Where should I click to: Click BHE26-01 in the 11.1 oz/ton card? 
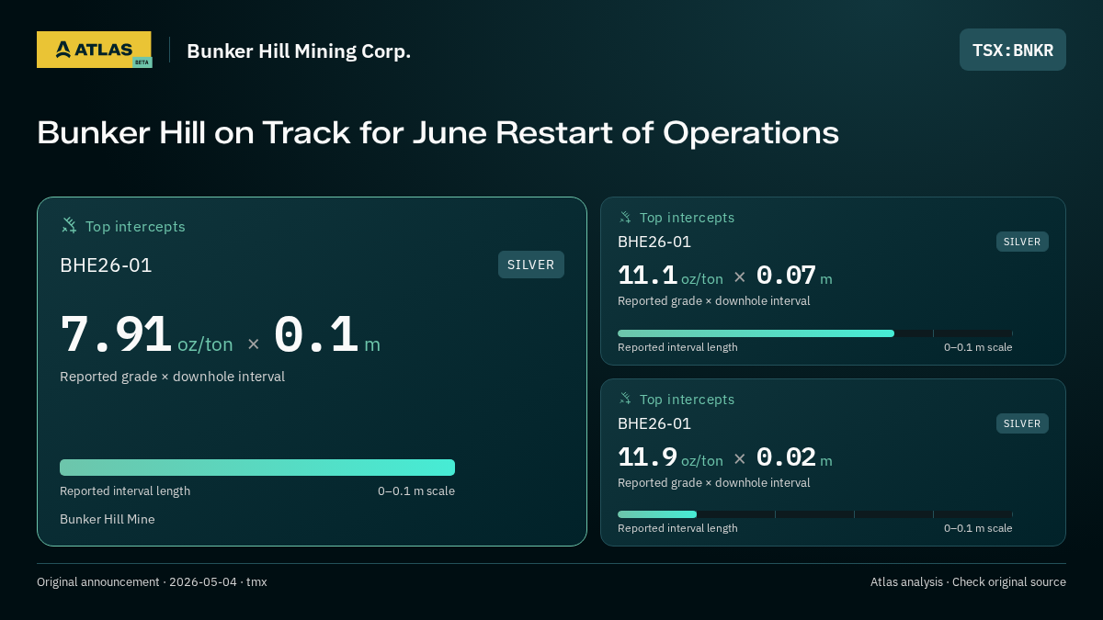(654, 242)
